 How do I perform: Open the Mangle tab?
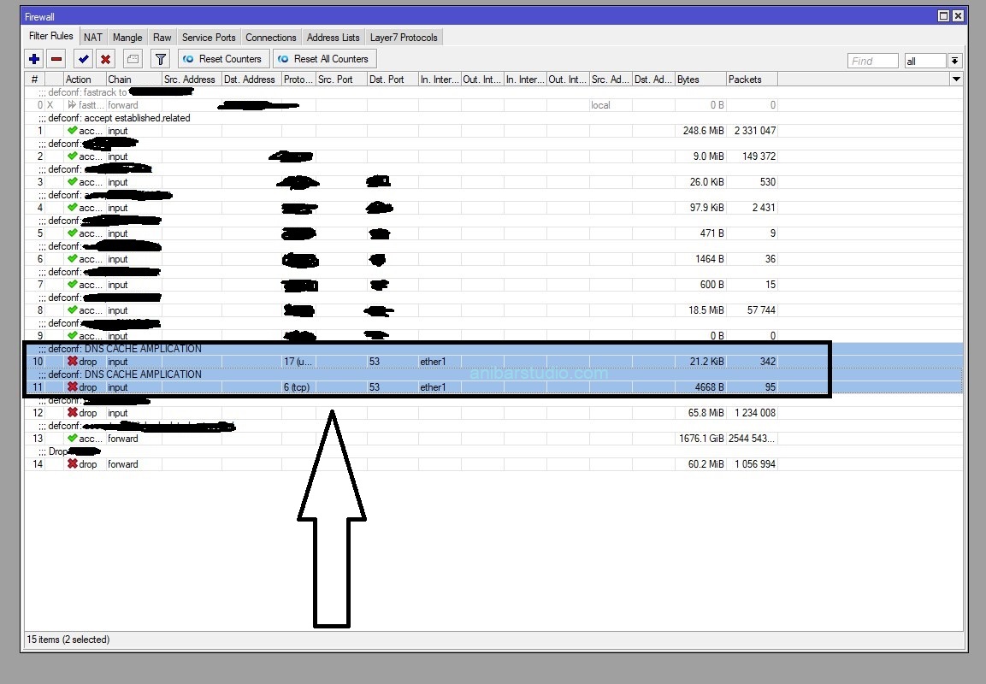tap(127, 38)
